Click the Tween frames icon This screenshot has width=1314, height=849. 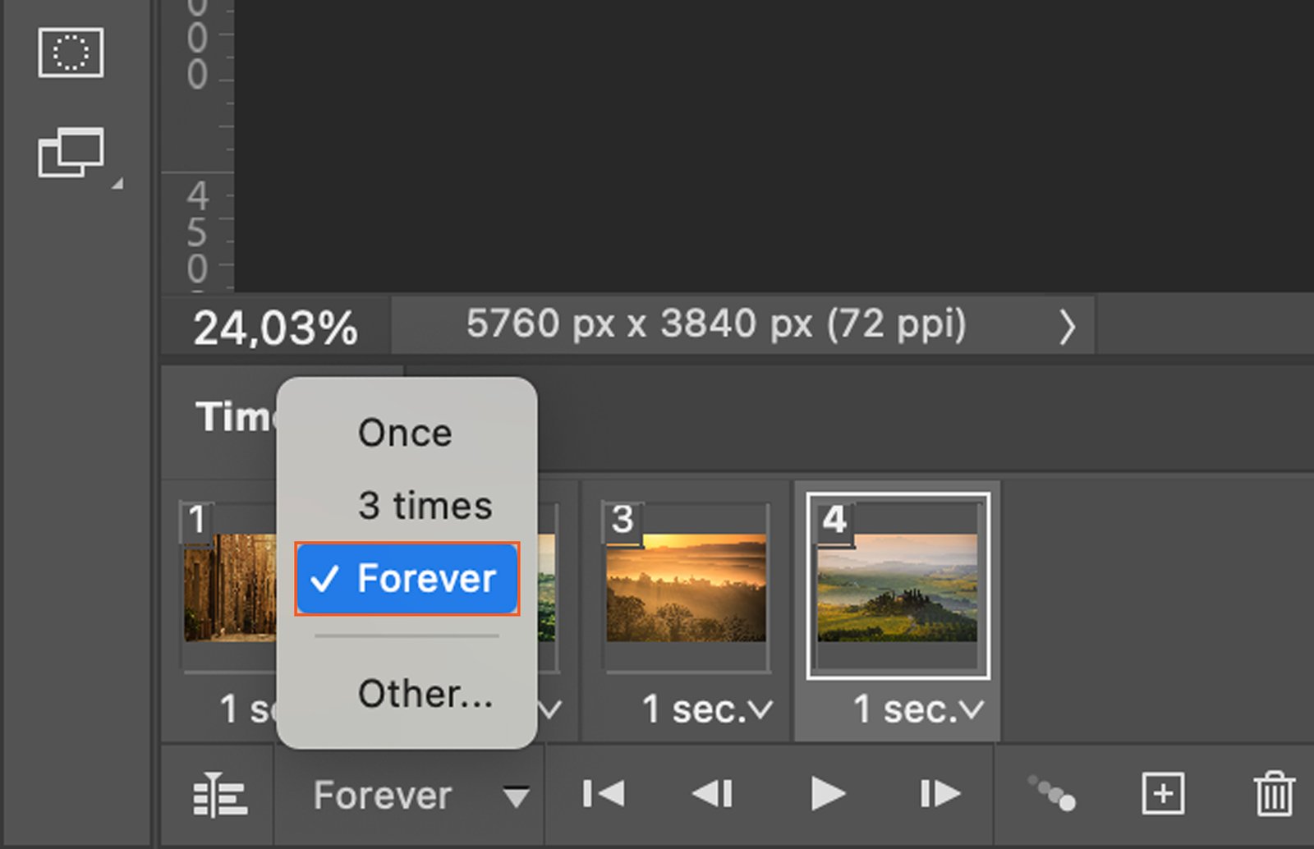pos(1052,794)
